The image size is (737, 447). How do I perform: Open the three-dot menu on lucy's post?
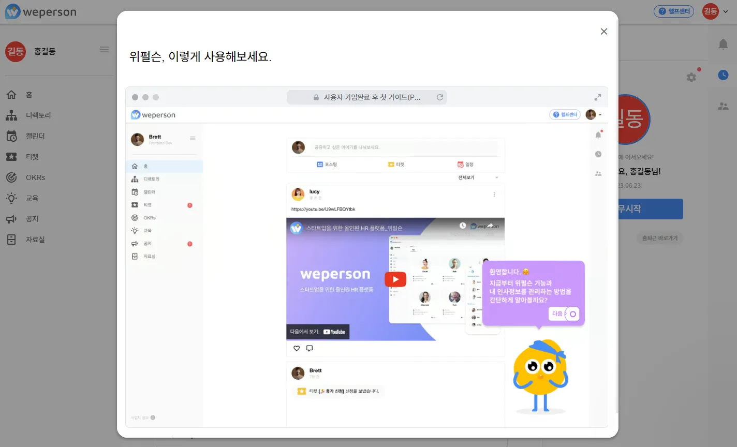point(494,195)
